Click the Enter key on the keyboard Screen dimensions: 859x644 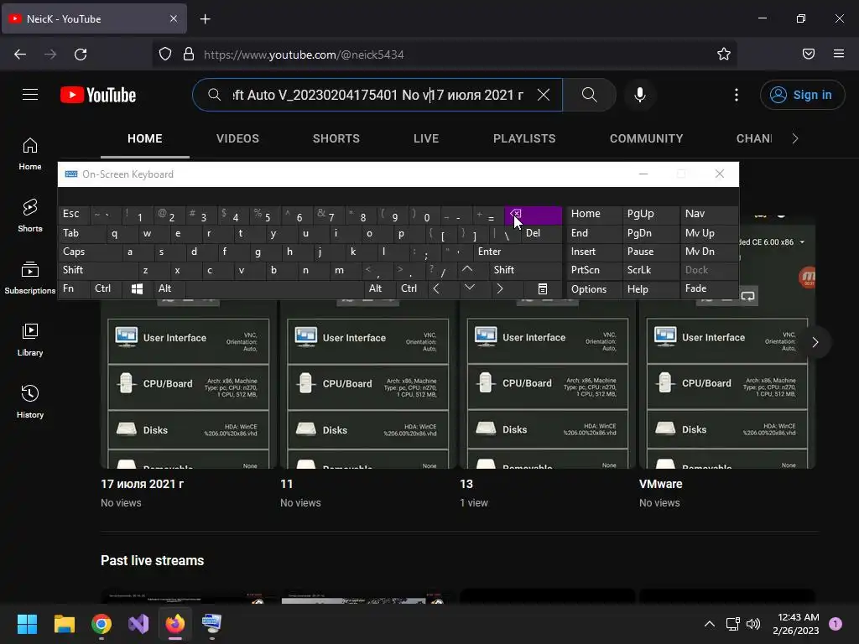point(518,252)
